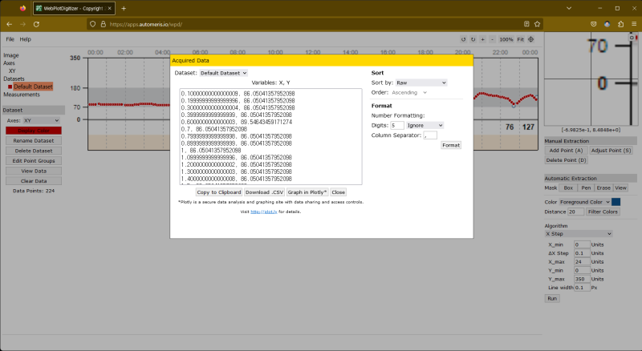Expand the Ignore number format dropdown
The width and height of the screenshot is (642, 351).
pyautogui.click(x=425, y=125)
